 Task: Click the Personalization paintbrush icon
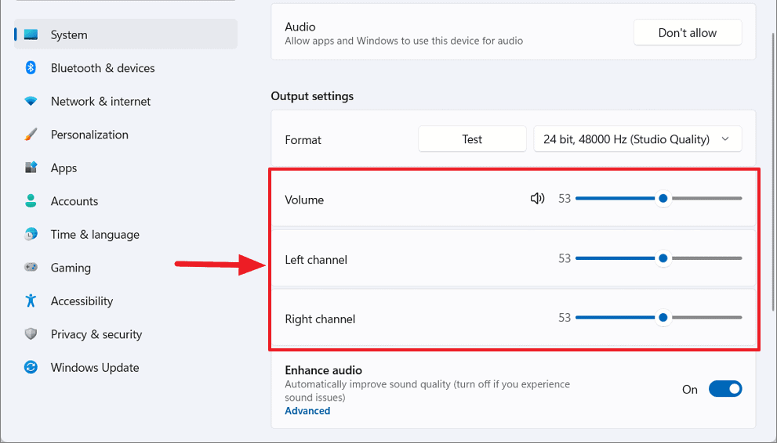pos(31,135)
